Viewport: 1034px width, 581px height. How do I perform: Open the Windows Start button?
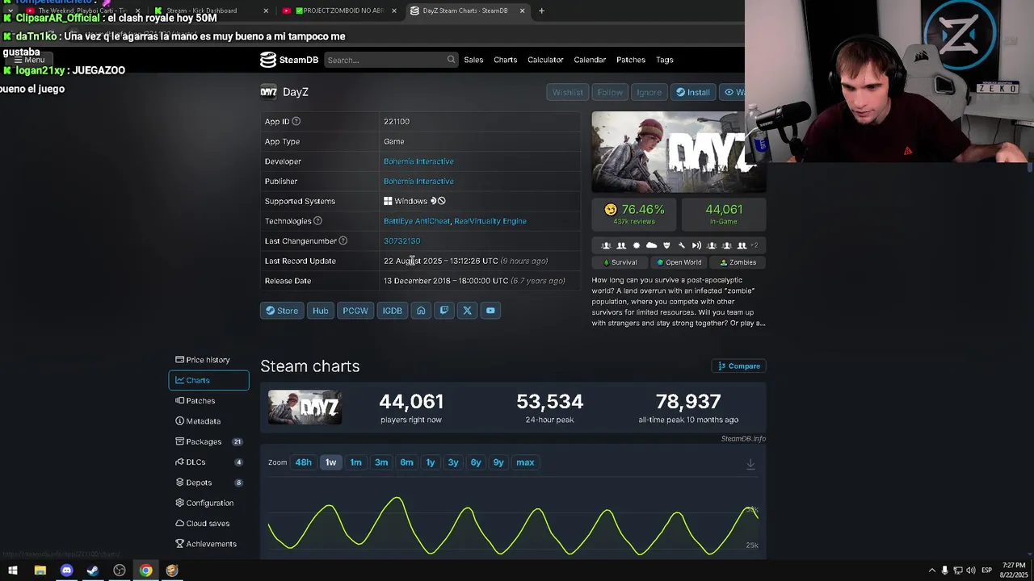click(12, 571)
